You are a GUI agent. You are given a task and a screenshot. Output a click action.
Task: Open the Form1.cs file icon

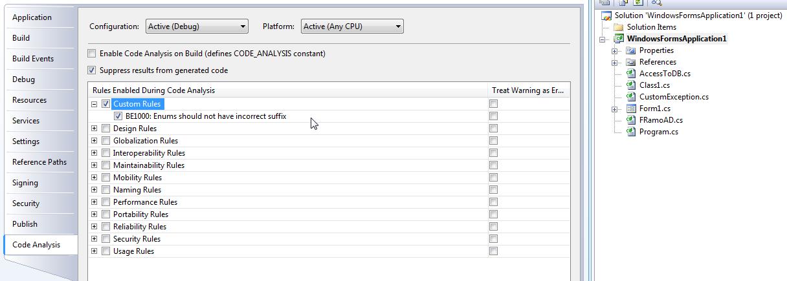[631, 109]
